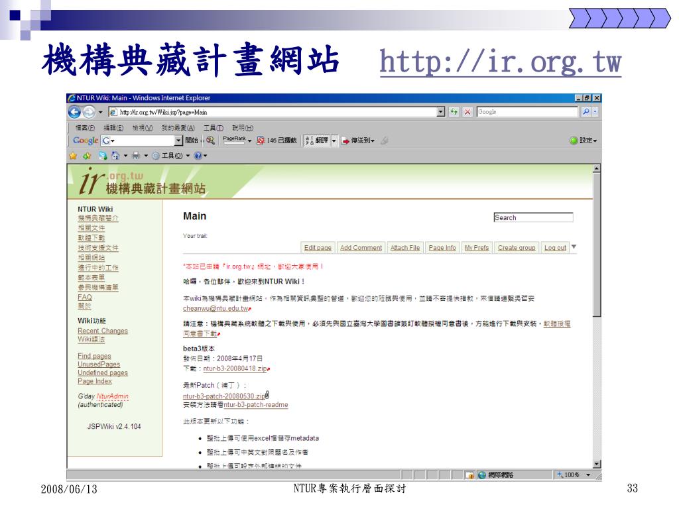Open Google toolbar 設定 settings menu

[x=584, y=141]
